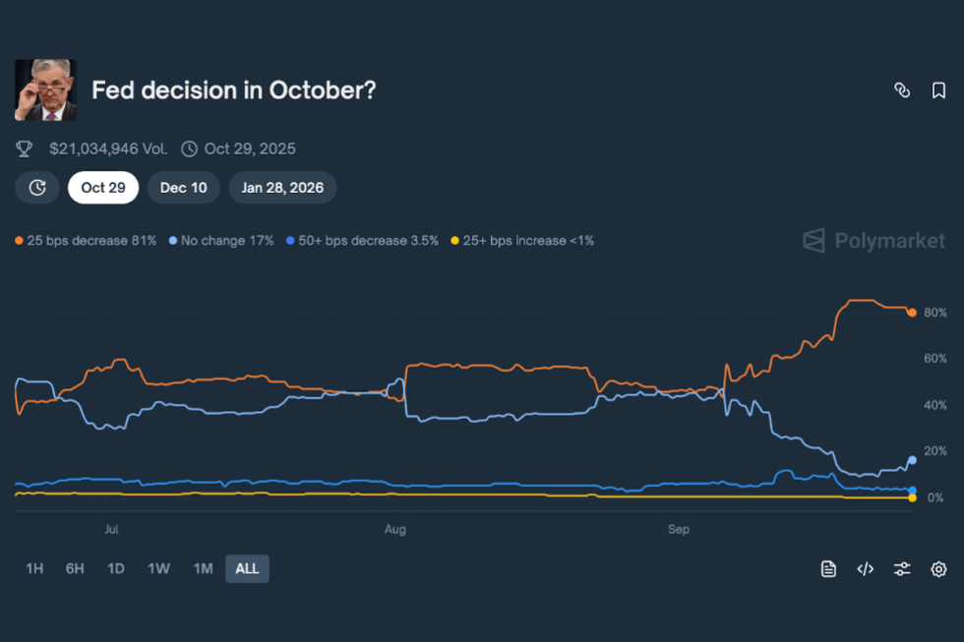Click the embed code icon
The height and width of the screenshot is (642, 964).
(865, 568)
